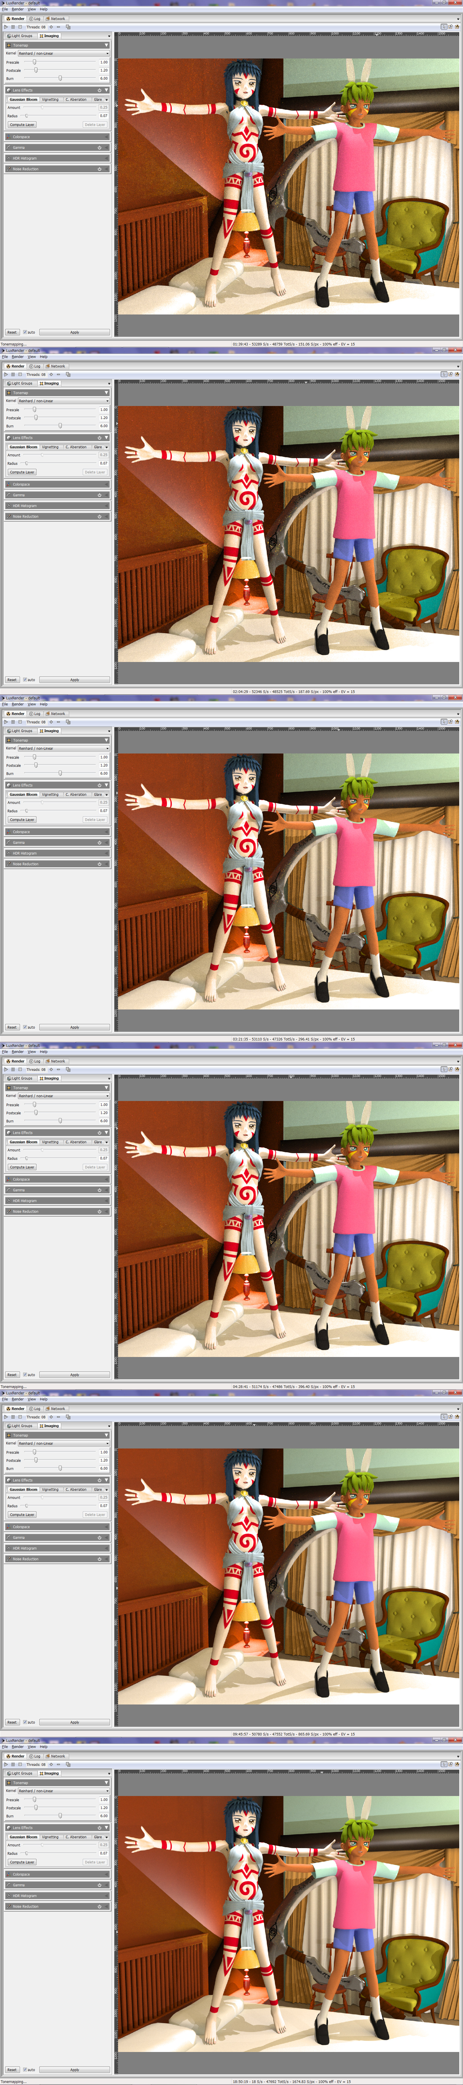Click Pause render icon in the 16:50:19 window
The image size is (463, 2085).
13,1764
